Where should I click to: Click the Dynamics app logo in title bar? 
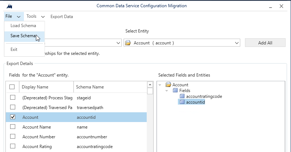coord(9,6)
